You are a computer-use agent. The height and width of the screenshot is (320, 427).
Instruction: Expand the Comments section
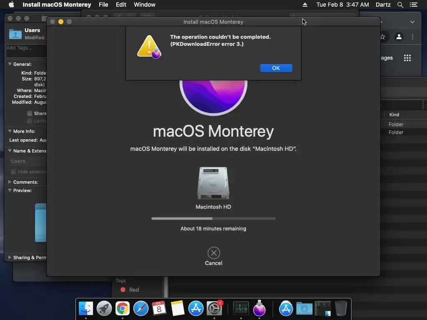(10, 182)
